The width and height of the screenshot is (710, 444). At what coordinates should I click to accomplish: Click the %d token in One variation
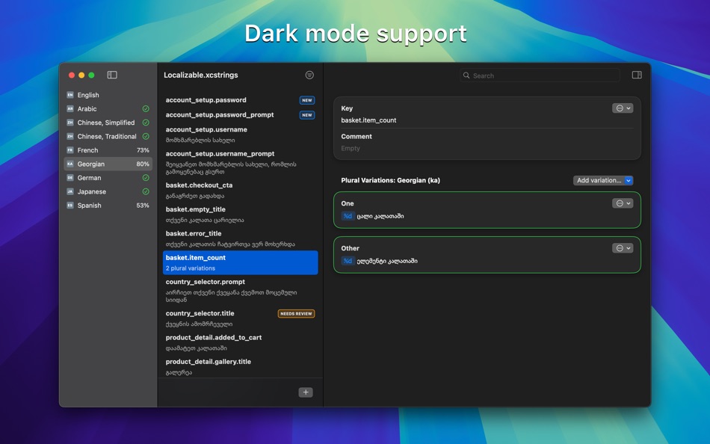pyautogui.click(x=348, y=216)
